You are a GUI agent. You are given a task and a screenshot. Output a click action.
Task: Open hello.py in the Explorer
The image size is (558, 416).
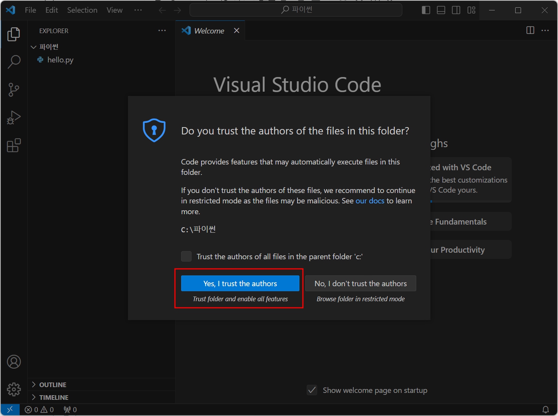click(x=102, y=60)
